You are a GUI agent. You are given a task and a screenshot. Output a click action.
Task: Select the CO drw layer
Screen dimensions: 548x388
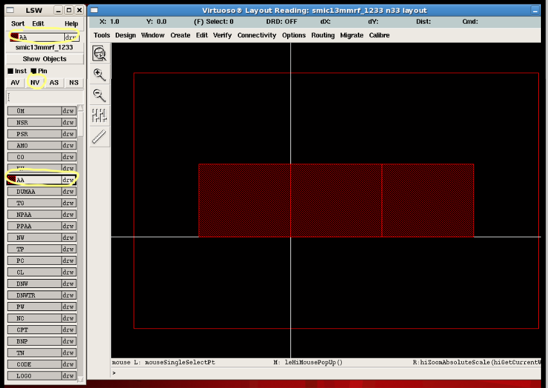click(42, 157)
